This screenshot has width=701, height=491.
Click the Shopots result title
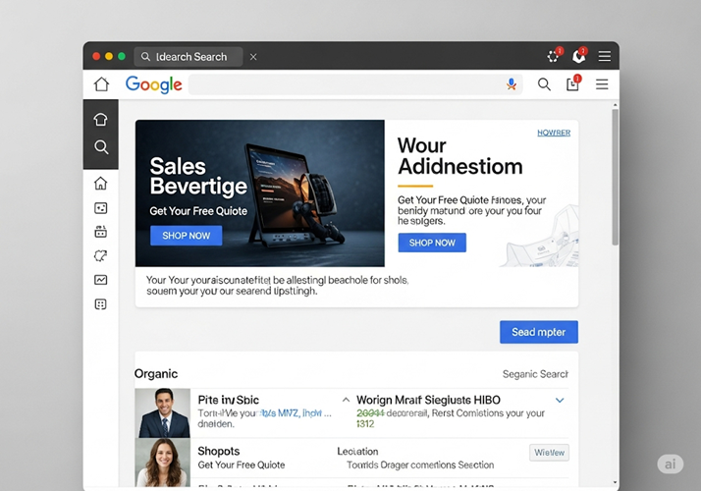219,451
